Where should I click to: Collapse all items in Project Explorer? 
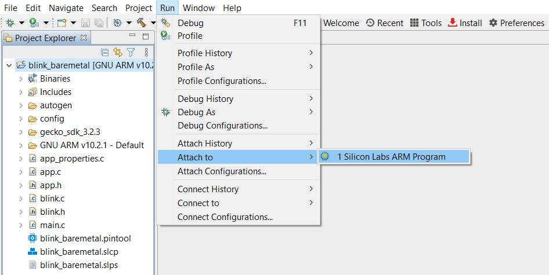click(x=105, y=52)
